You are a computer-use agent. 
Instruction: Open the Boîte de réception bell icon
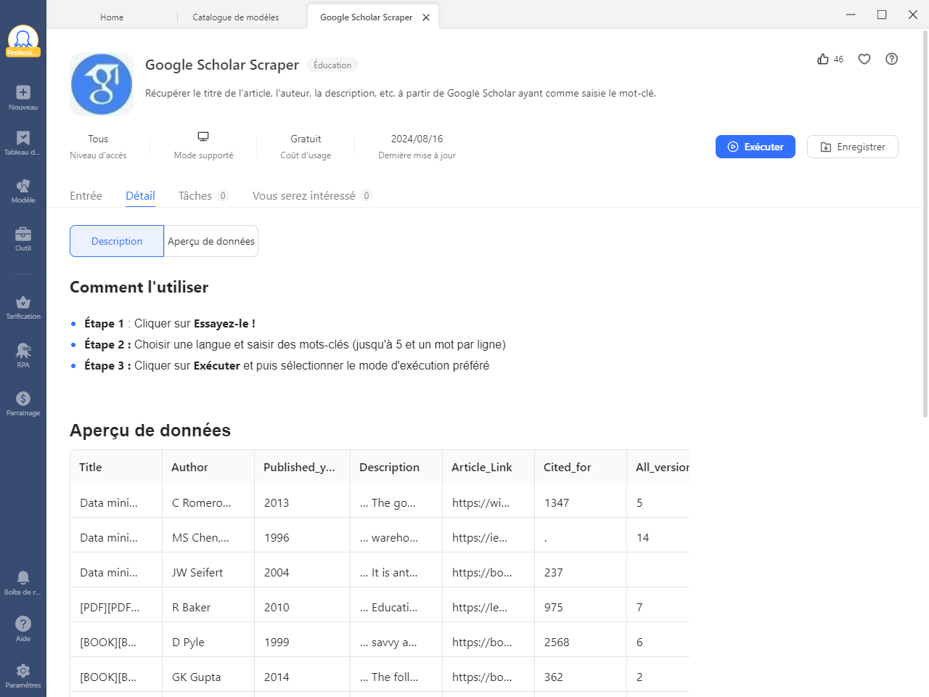[23, 577]
